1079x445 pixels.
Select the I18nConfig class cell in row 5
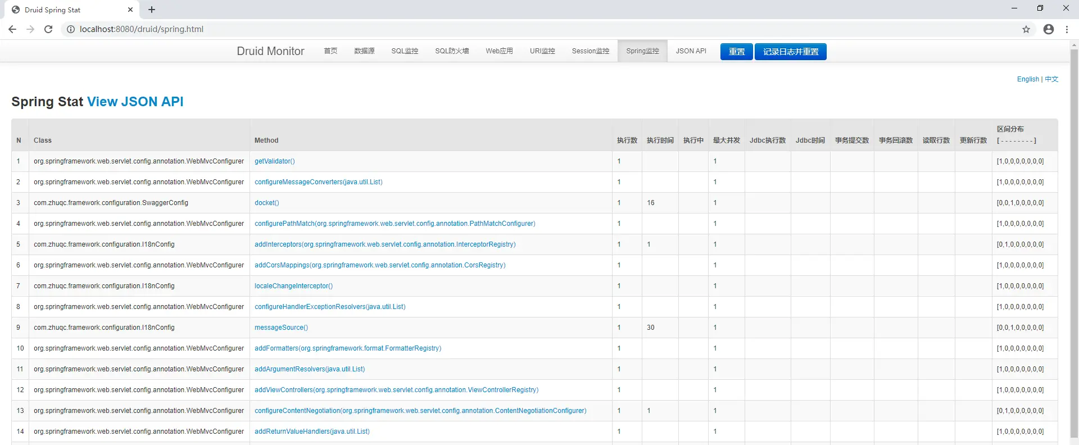pos(139,244)
